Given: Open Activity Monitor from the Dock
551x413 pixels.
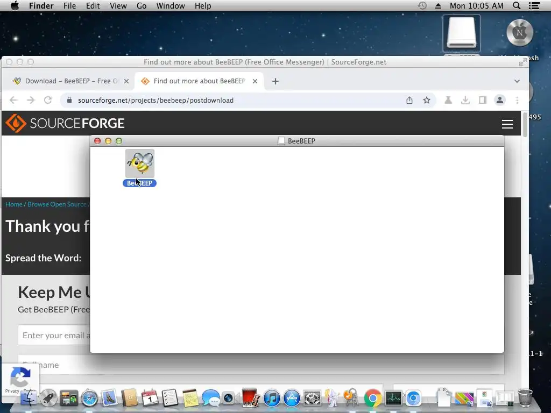Looking at the screenshot, I should [x=393, y=398].
